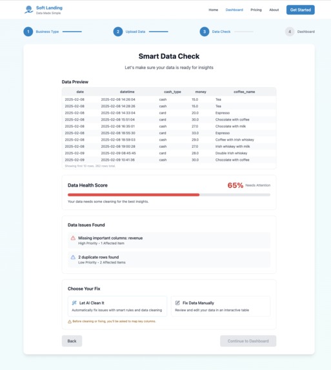Click the Data Check step label
Screen dimensions: 331x370
[x=221, y=32]
